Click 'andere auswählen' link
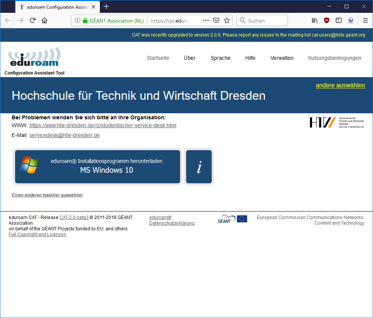Screen dimensions: 373x318 pos(340,85)
